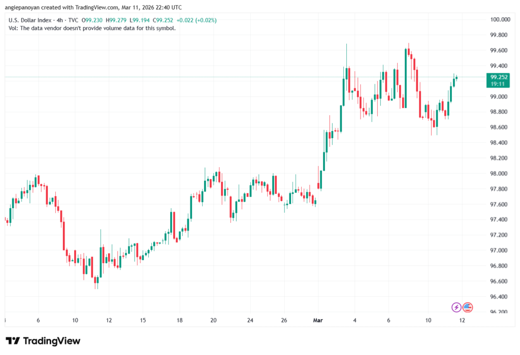Click the 98.000 price axis level
The width and height of the screenshot is (520, 355).
tap(500, 174)
